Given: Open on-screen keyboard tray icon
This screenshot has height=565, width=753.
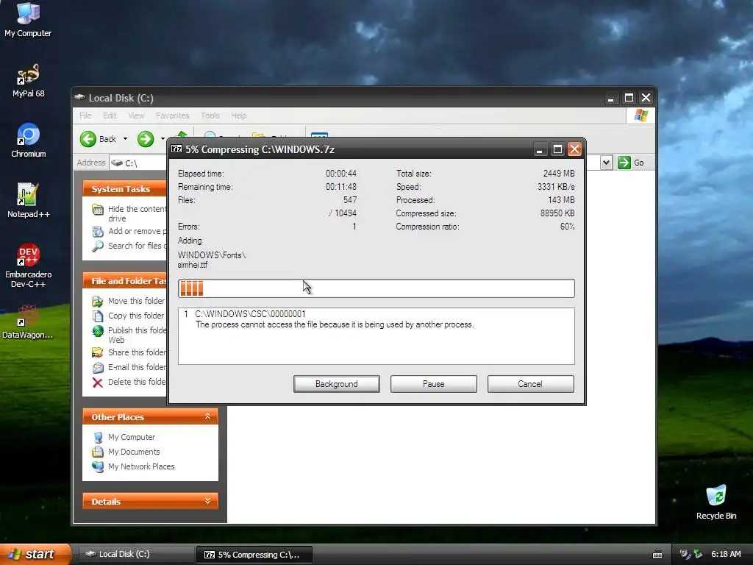Looking at the screenshot, I should tap(657, 555).
